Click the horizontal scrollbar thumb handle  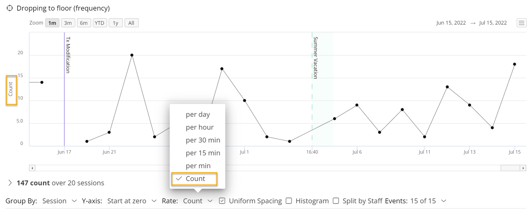pyautogui.click(x=510, y=168)
